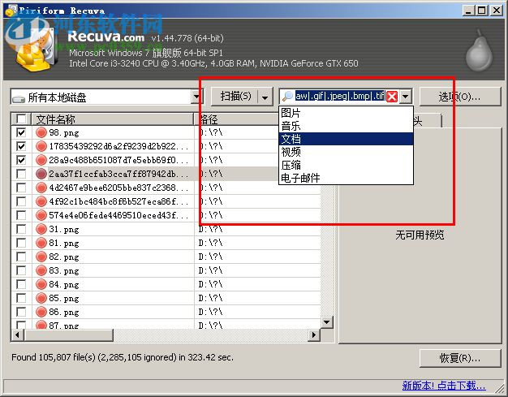Viewport: 508px width, 397px height.
Task: Click the red status dot beside 82.png
Action: (x=41, y=257)
